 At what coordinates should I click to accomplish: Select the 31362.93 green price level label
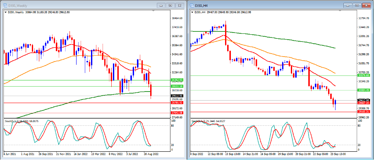[x=177, y=80]
